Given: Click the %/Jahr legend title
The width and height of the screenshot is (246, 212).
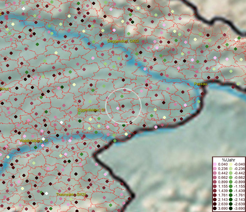Looking at the screenshot, I should [x=228, y=160].
